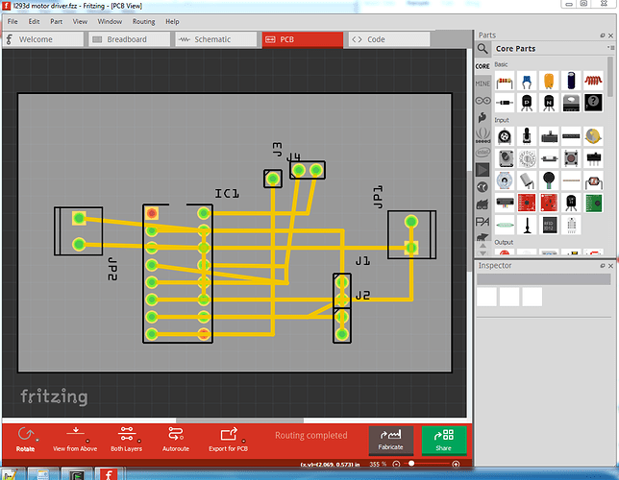Click the Autoroute icon
Image resolution: width=619 pixels, height=480 pixels.
[176, 434]
